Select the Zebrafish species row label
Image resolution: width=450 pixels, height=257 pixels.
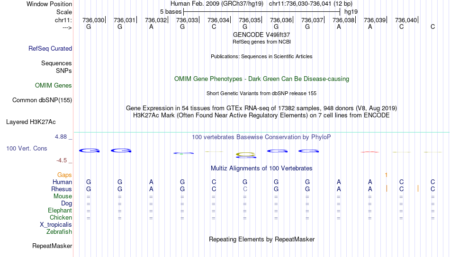(59, 232)
